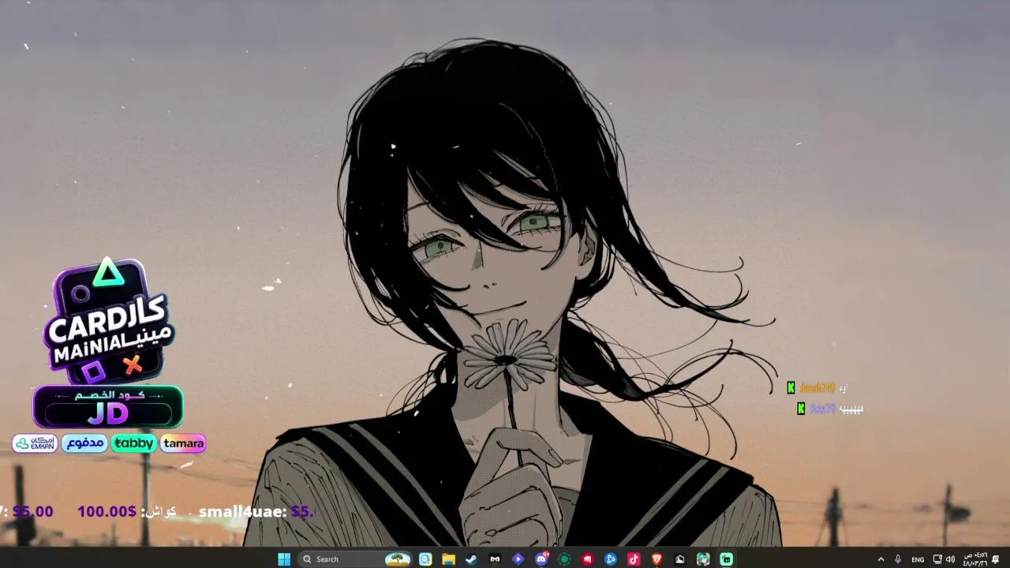Click the EMKAN payment badge

[x=35, y=443]
